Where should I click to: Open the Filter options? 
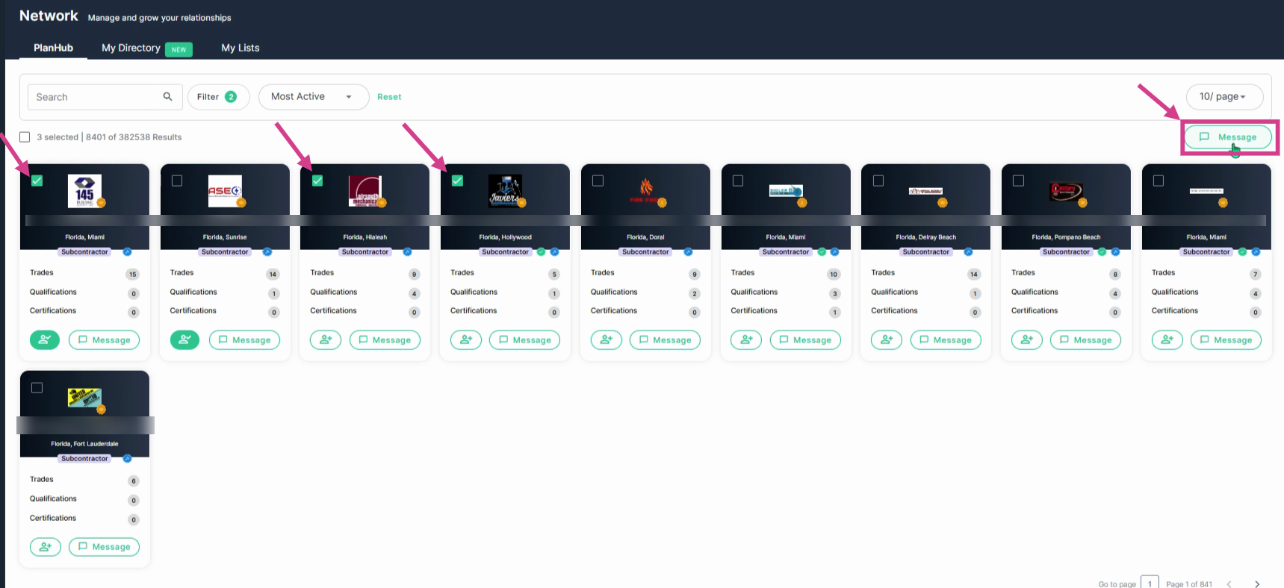(x=218, y=97)
